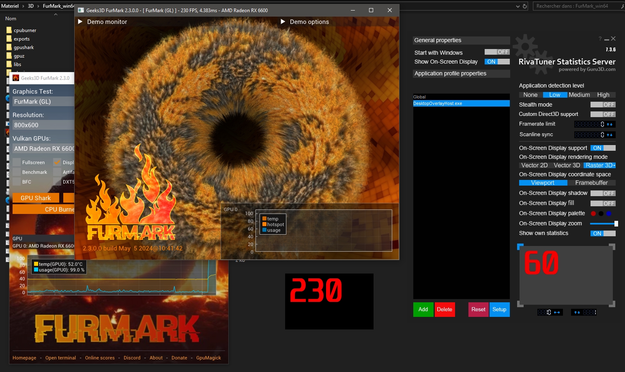Click the Framerate limit up-down arrows
This screenshot has height=372, width=625.
coord(610,124)
